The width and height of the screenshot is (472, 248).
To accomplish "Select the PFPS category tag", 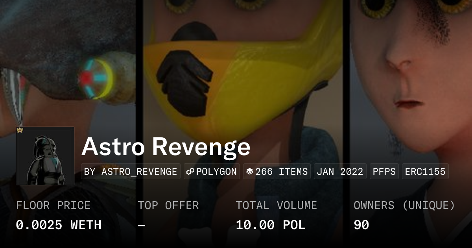I will 384,172.
